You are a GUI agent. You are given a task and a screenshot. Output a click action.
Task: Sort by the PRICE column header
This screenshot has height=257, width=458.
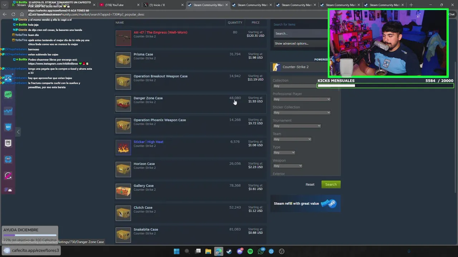pyautogui.click(x=255, y=22)
